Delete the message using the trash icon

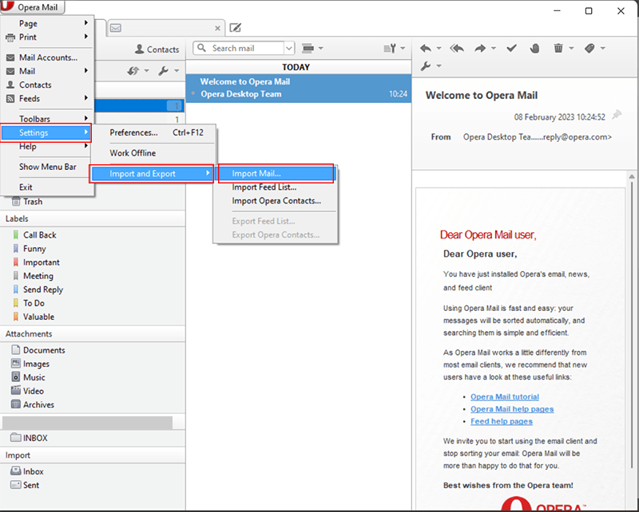click(x=558, y=48)
